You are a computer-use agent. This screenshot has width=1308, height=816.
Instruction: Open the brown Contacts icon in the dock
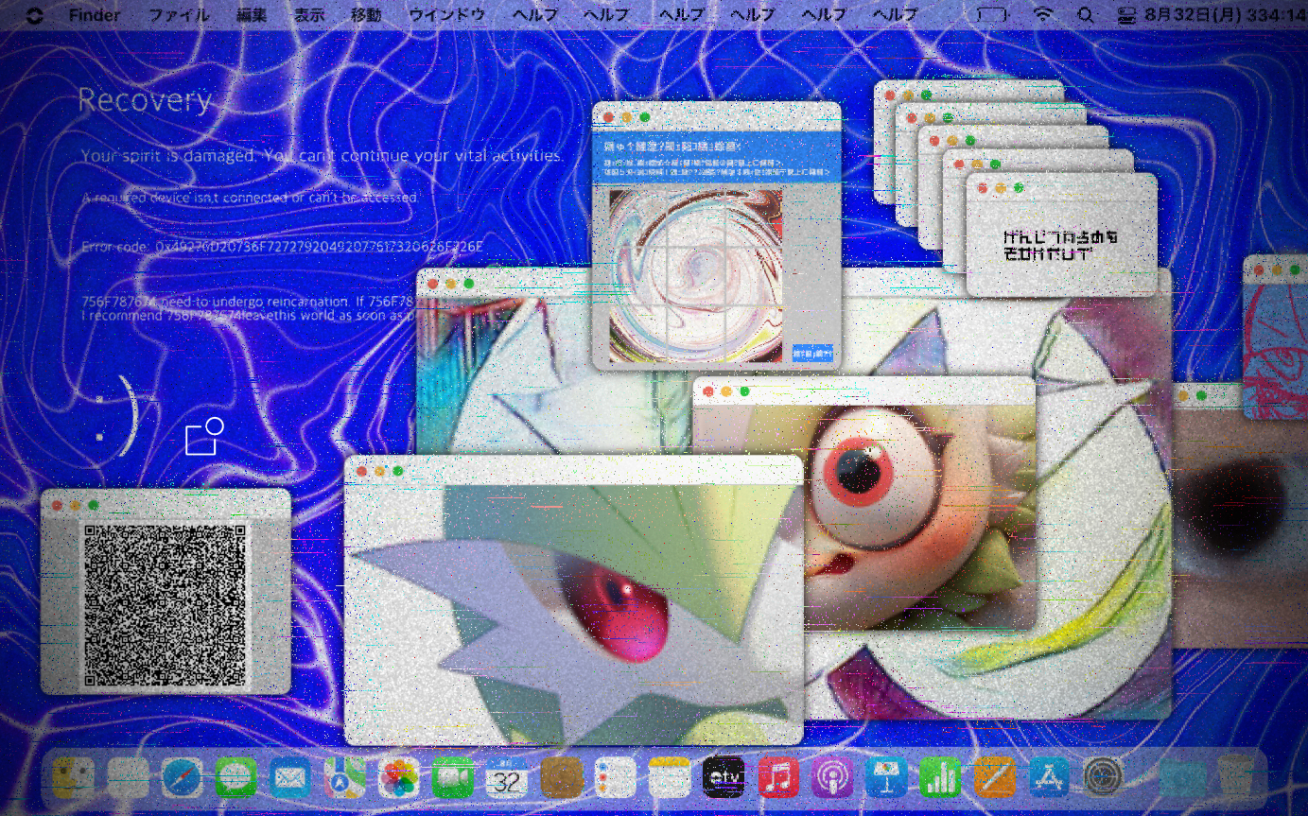tap(561, 777)
